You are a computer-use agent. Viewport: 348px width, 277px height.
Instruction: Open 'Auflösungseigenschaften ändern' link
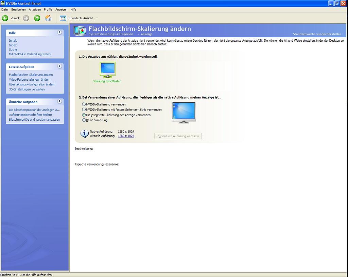pos(30,115)
